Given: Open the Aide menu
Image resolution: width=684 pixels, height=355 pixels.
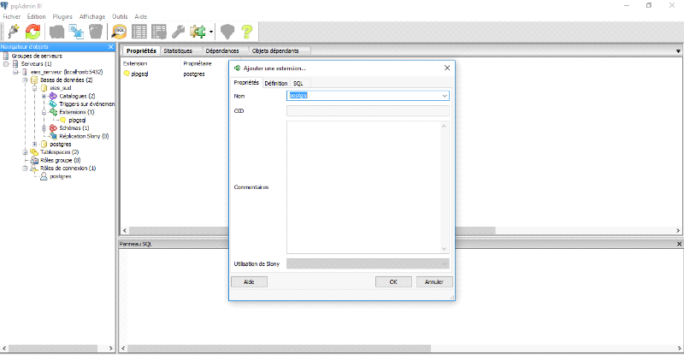Looking at the screenshot, I should [x=140, y=16].
